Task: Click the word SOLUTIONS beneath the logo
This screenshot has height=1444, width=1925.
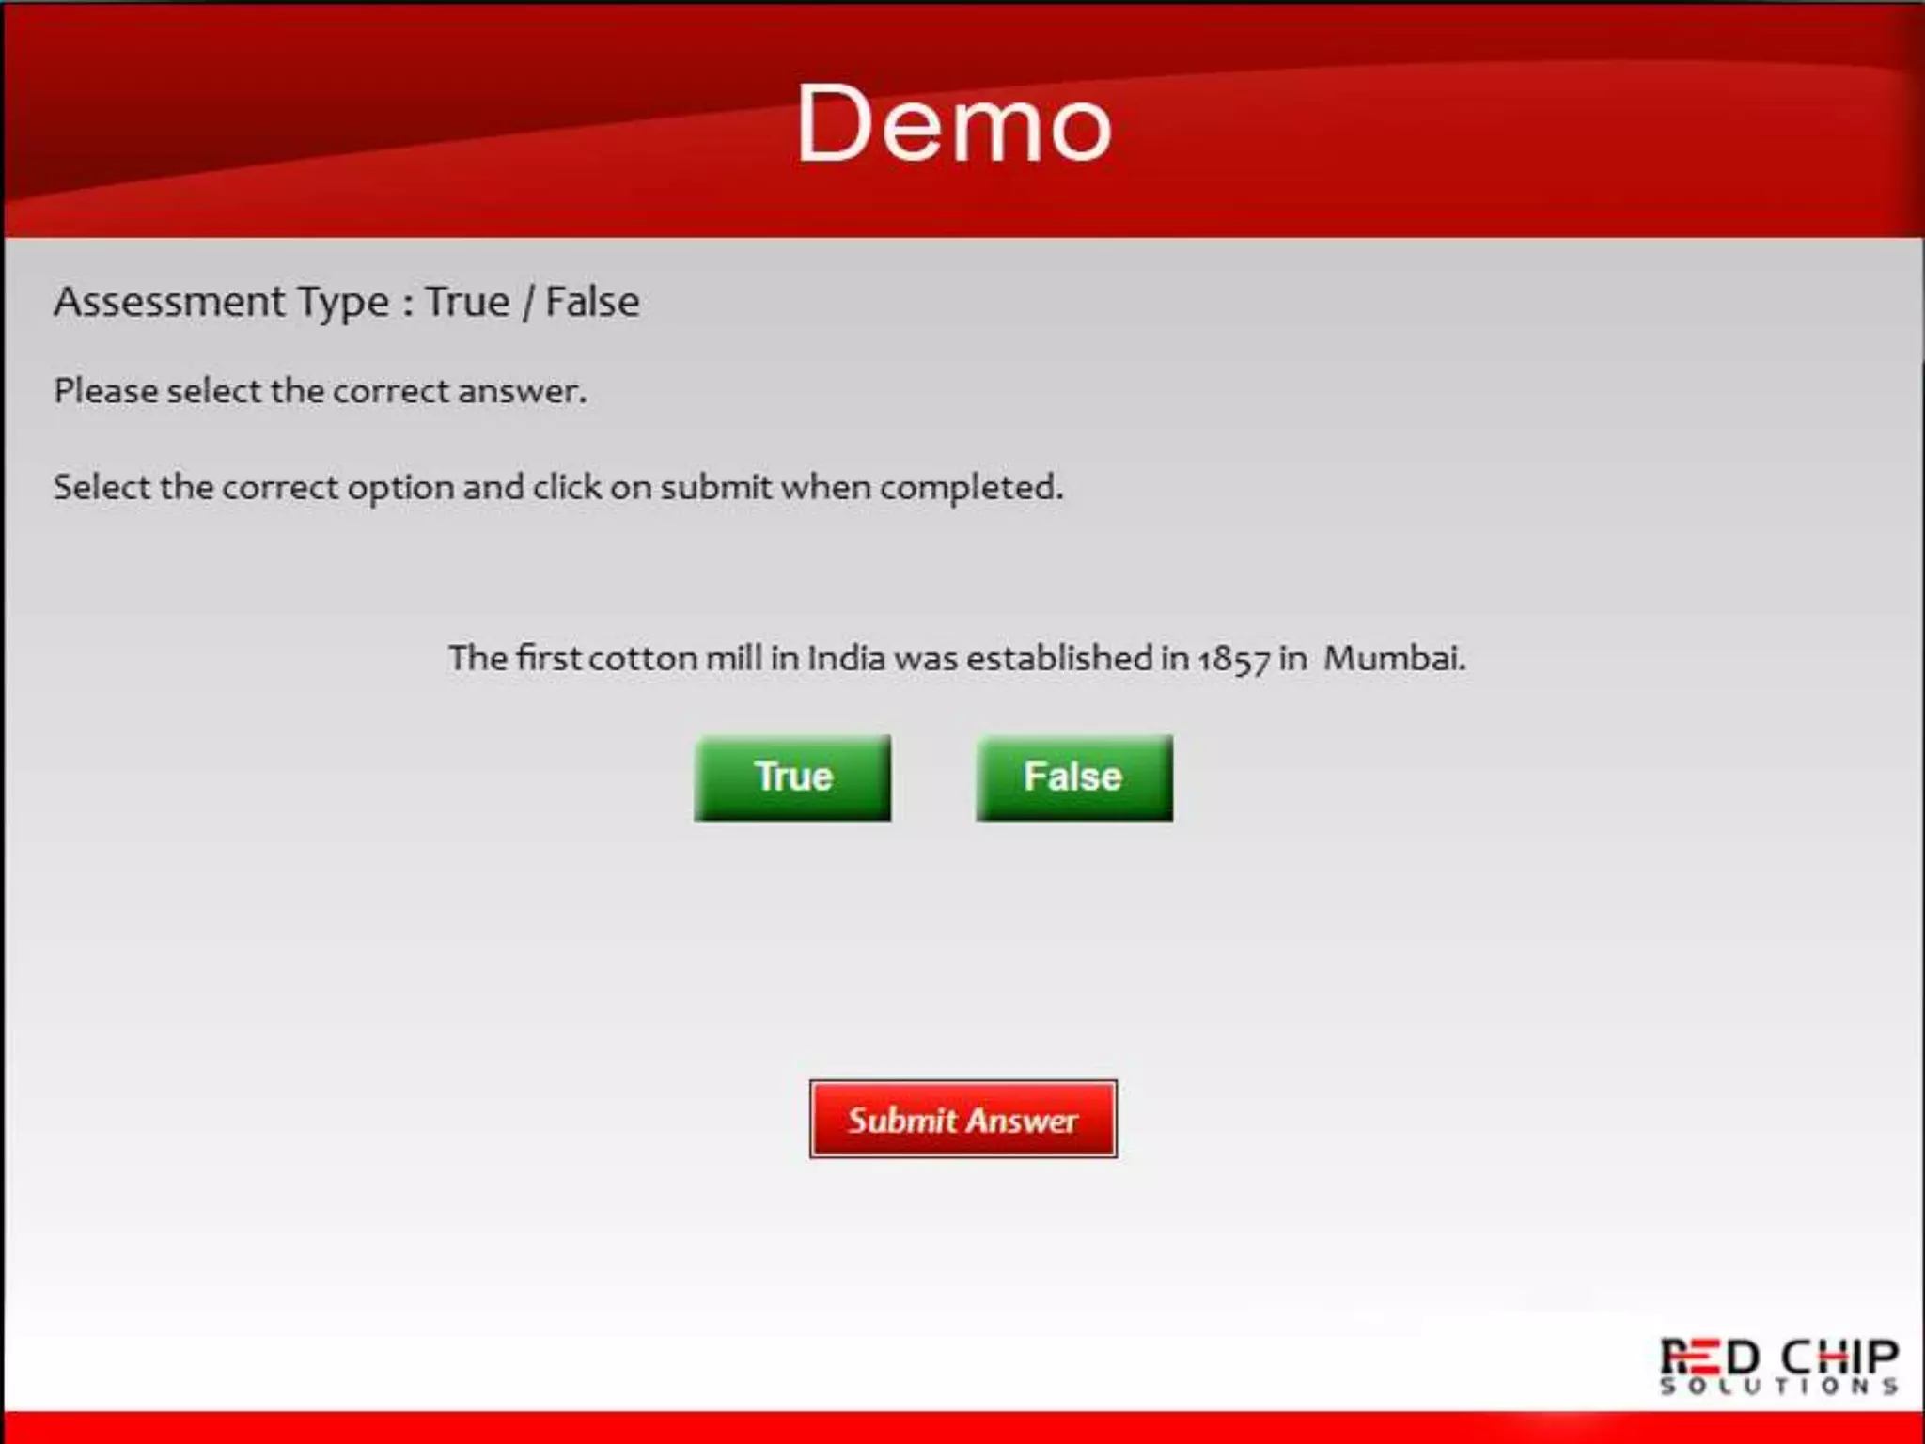Action: [1778, 1387]
